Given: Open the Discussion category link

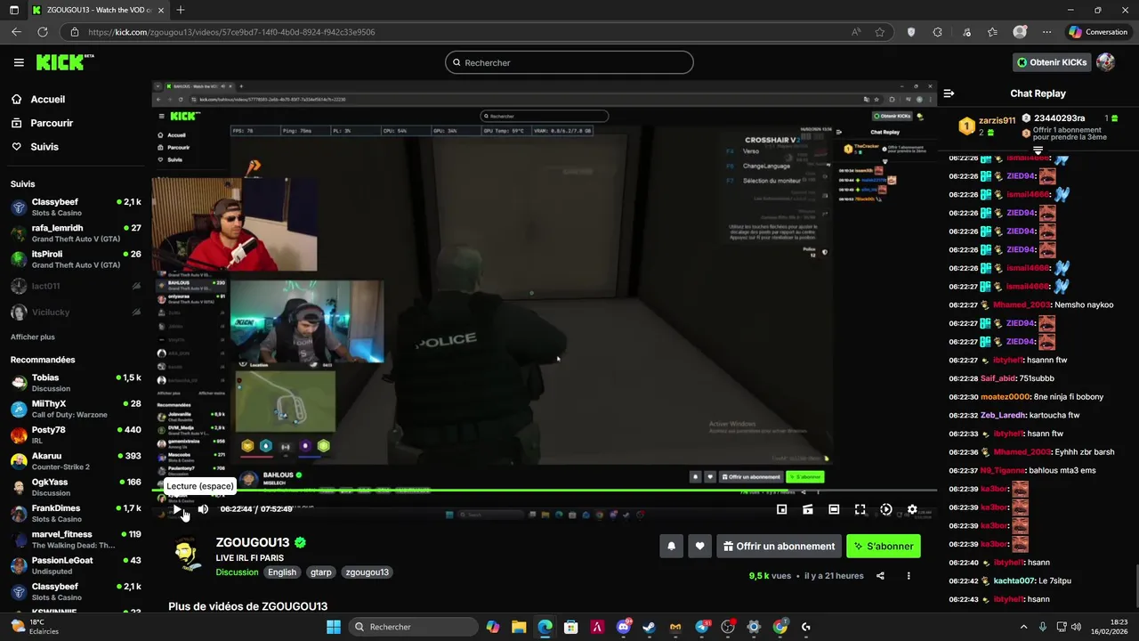Looking at the screenshot, I should click(237, 572).
